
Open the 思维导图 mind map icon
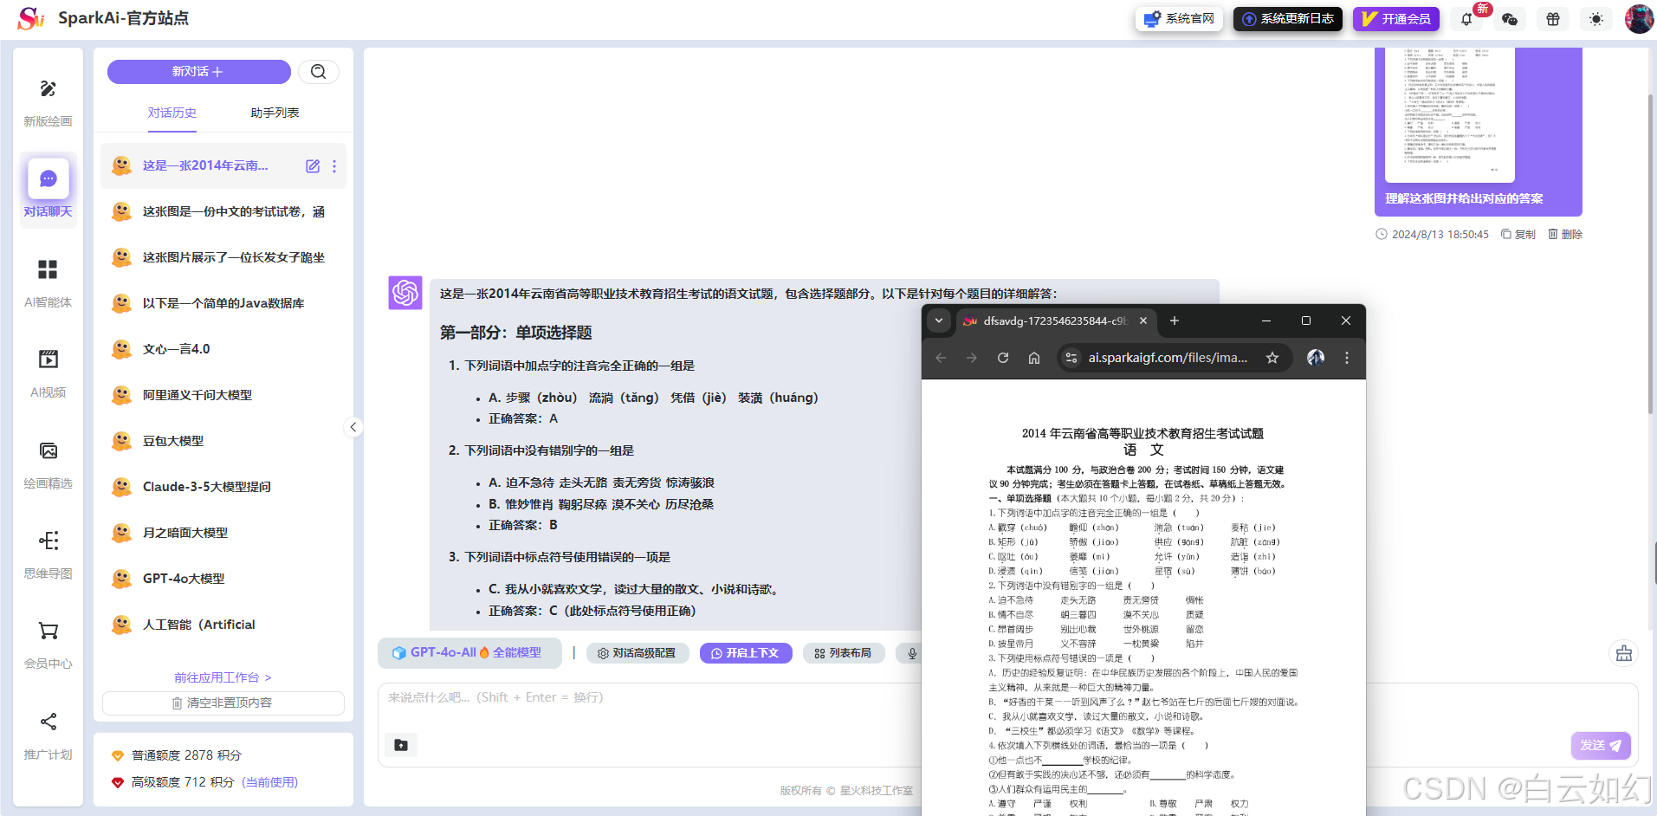(x=49, y=541)
